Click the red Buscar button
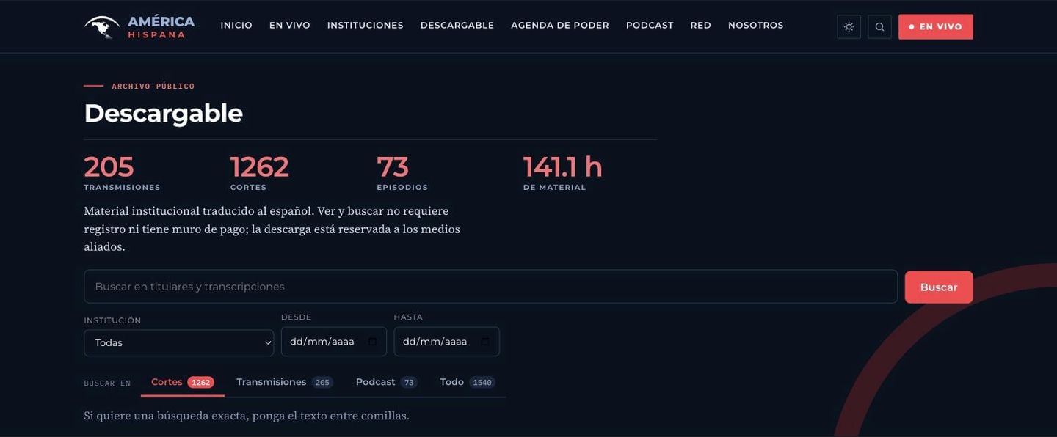The image size is (1057, 437). [939, 287]
